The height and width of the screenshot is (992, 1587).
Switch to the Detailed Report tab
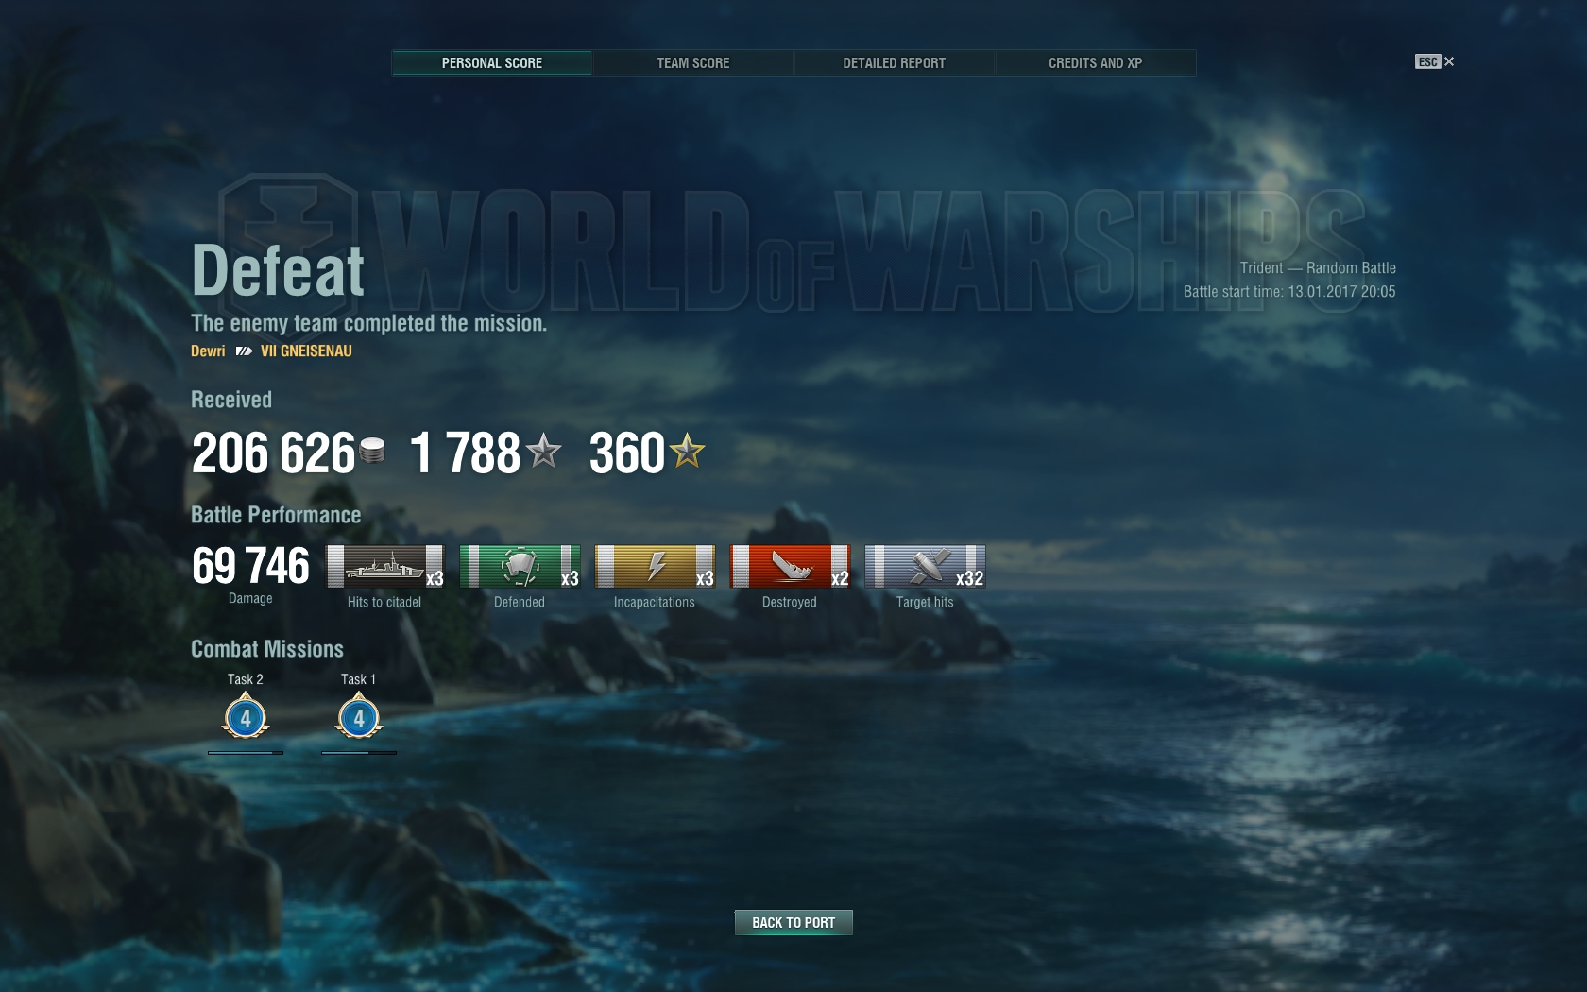pyautogui.click(x=895, y=62)
